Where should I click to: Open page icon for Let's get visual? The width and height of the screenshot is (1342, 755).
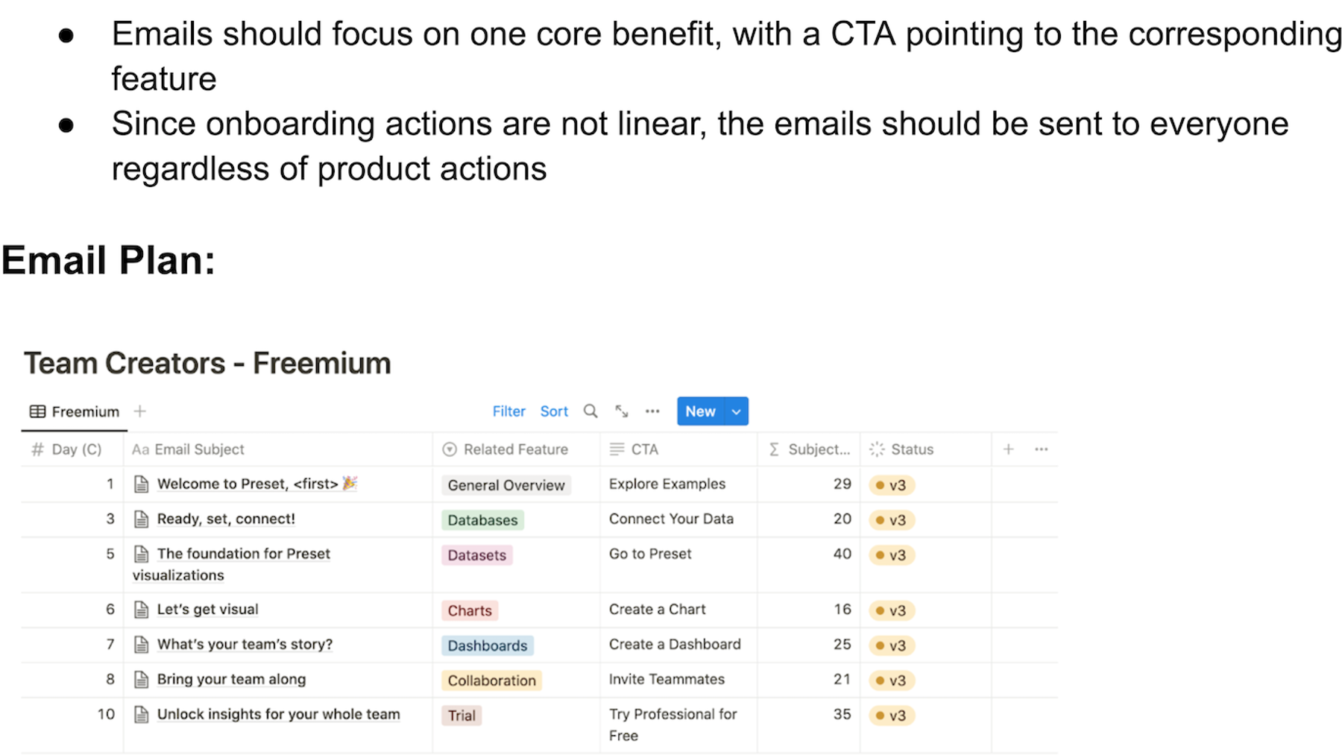coord(141,610)
